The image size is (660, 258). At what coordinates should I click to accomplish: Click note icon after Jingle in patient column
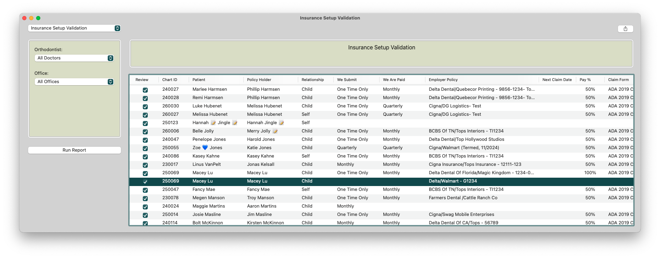click(x=235, y=123)
